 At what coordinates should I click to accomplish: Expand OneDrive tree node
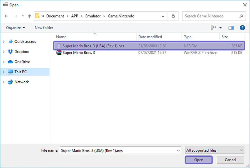click(x=4, y=62)
